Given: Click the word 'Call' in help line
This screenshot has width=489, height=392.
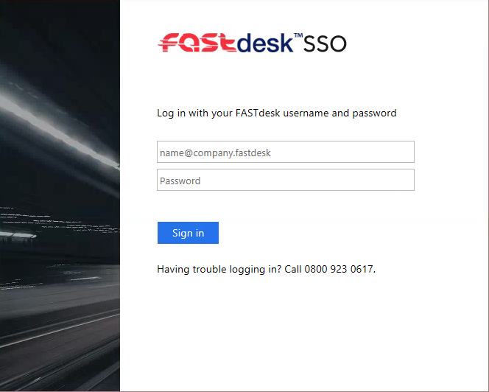Looking at the screenshot, I should [293, 269].
